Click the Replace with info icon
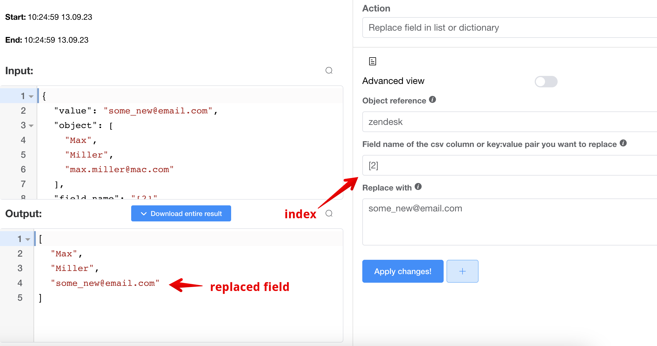This screenshot has width=657, height=346. pyautogui.click(x=418, y=187)
